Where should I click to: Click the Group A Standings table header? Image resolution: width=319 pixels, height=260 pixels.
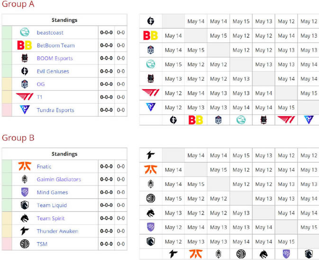[64, 20]
